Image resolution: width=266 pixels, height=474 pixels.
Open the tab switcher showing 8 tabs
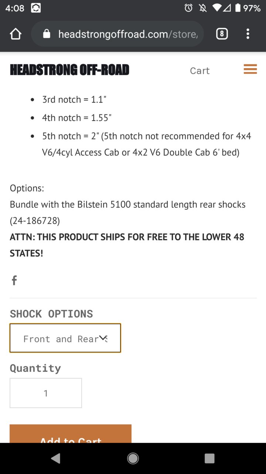click(x=222, y=34)
